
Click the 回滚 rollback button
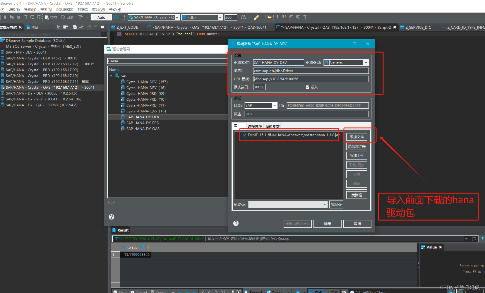(67, 17)
